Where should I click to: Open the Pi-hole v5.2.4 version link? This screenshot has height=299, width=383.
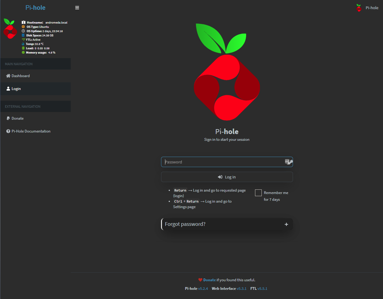coord(203,289)
